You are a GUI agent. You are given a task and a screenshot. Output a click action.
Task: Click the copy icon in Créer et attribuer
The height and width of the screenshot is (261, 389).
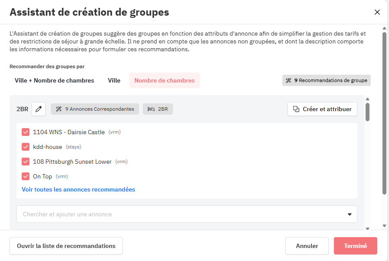pyautogui.click(x=296, y=109)
